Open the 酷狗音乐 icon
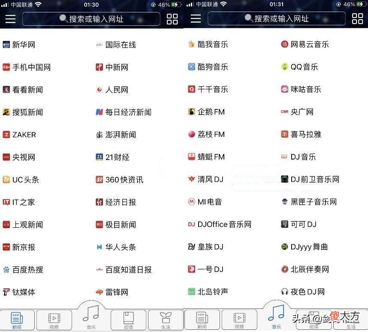 (x=192, y=66)
